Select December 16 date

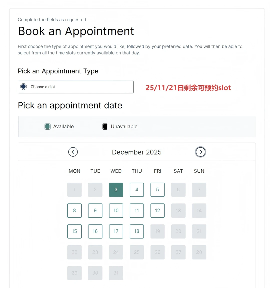click(95, 231)
